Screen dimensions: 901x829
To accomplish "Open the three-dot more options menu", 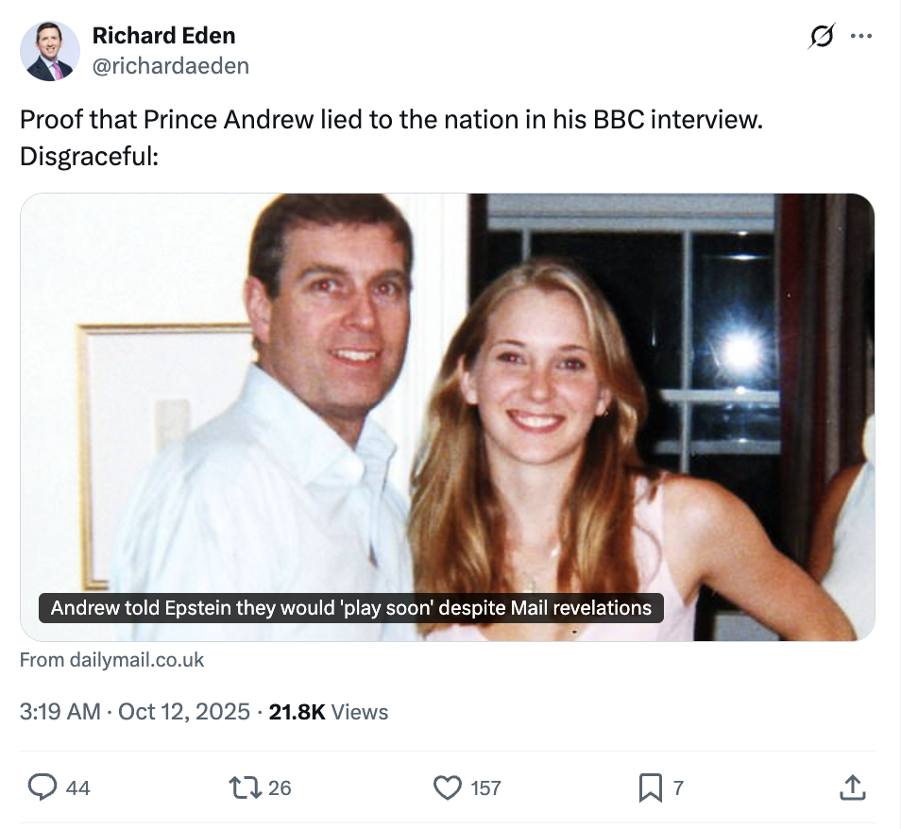I will (x=861, y=37).
